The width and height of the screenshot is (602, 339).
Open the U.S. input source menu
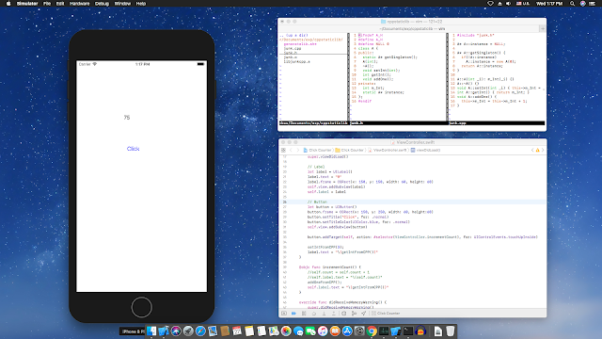[x=523, y=4]
